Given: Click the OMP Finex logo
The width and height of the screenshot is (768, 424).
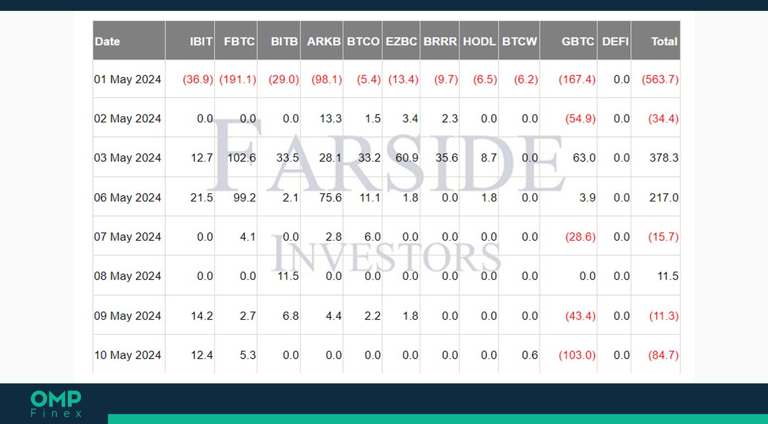Looking at the screenshot, I should coord(56,404).
